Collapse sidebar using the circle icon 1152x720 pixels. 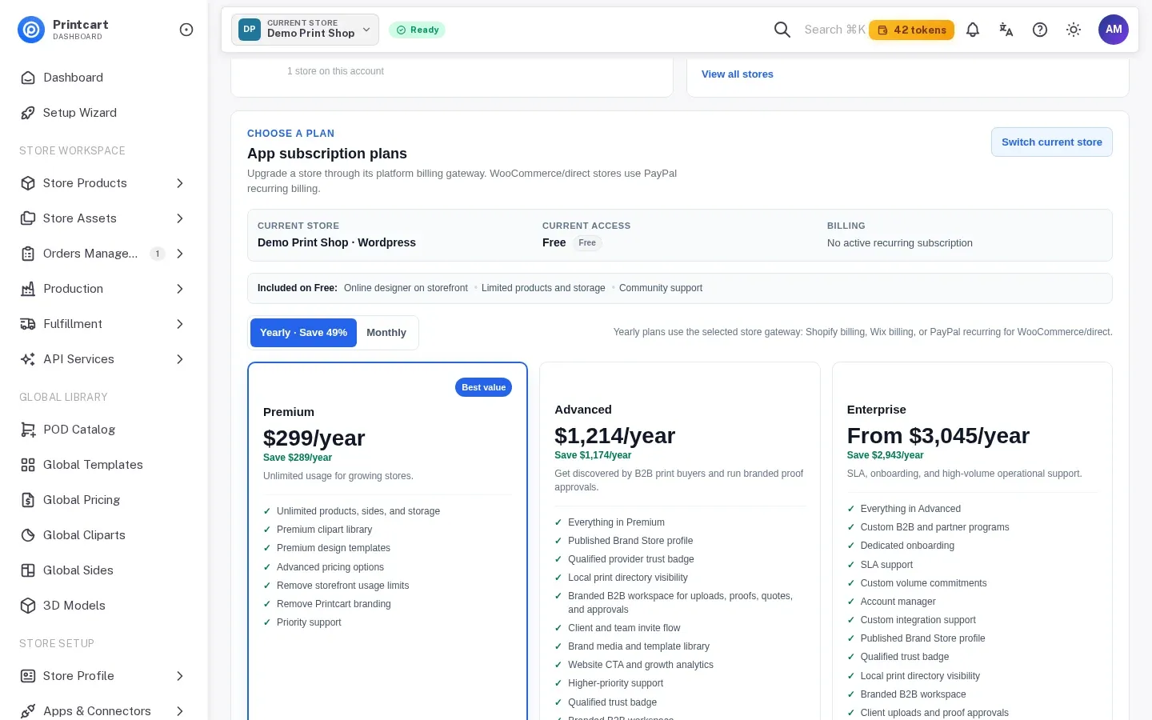pyautogui.click(x=186, y=30)
